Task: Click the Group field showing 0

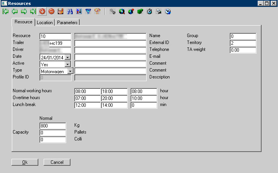Action: tap(243, 36)
